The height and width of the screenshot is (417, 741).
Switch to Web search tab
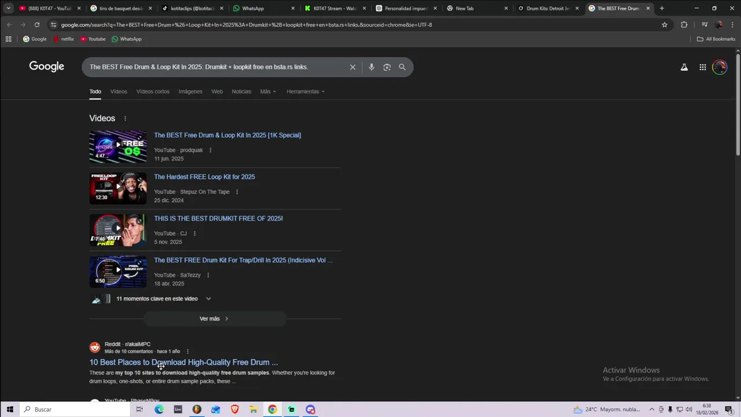(x=217, y=92)
